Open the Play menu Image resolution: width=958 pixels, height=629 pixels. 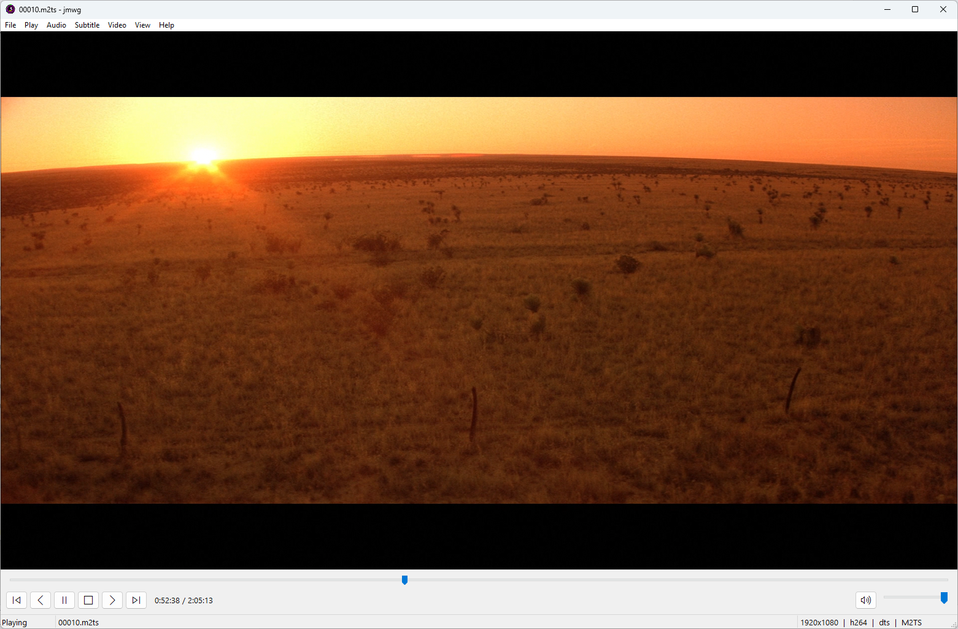pos(31,25)
